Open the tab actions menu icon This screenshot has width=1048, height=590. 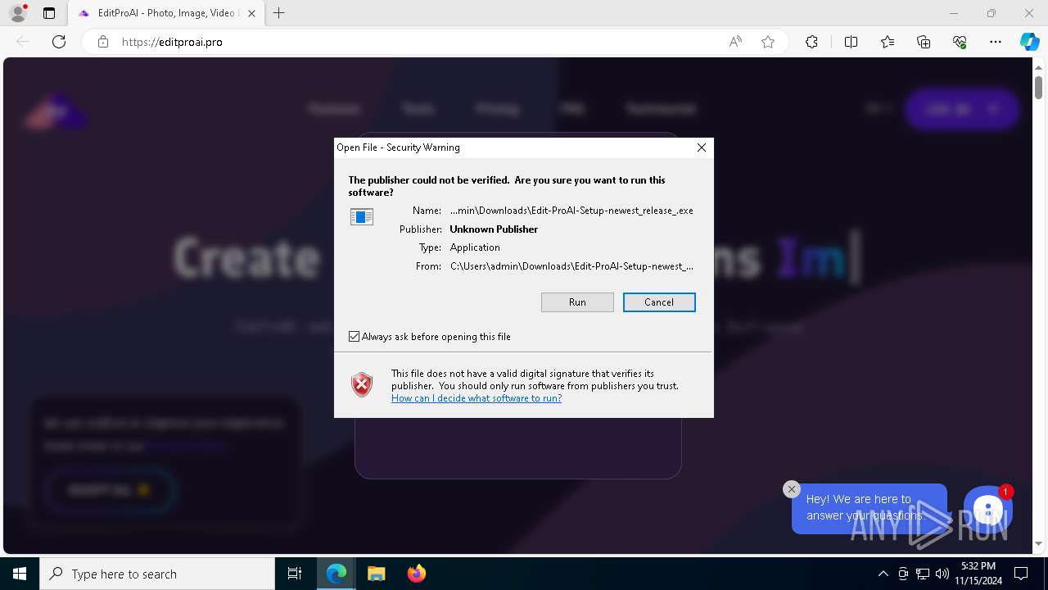coord(49,13)
